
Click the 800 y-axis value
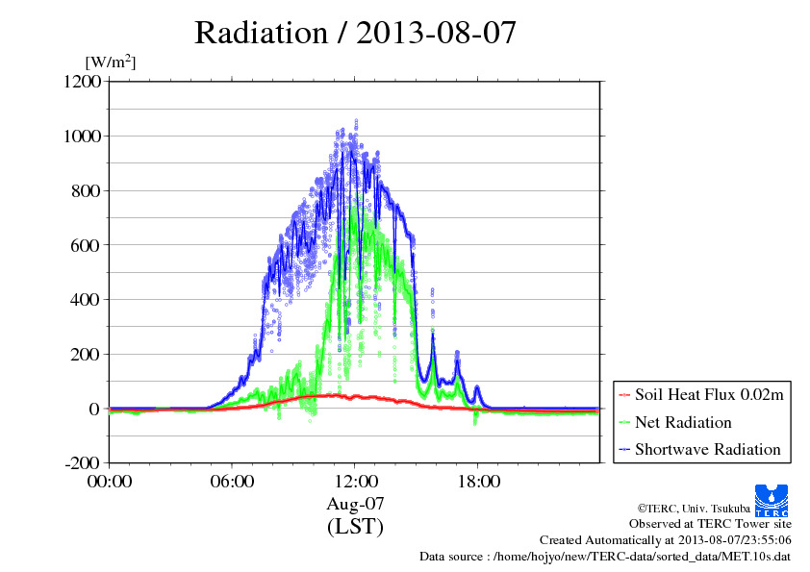86,190
